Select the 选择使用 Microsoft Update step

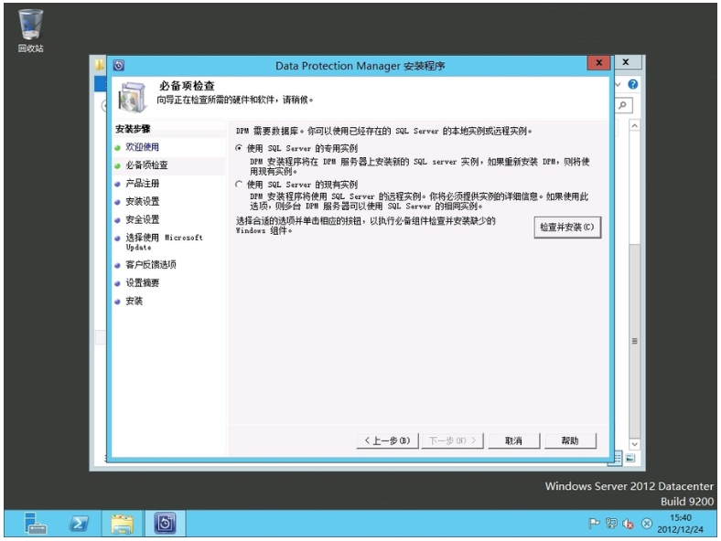click(164, 242)
